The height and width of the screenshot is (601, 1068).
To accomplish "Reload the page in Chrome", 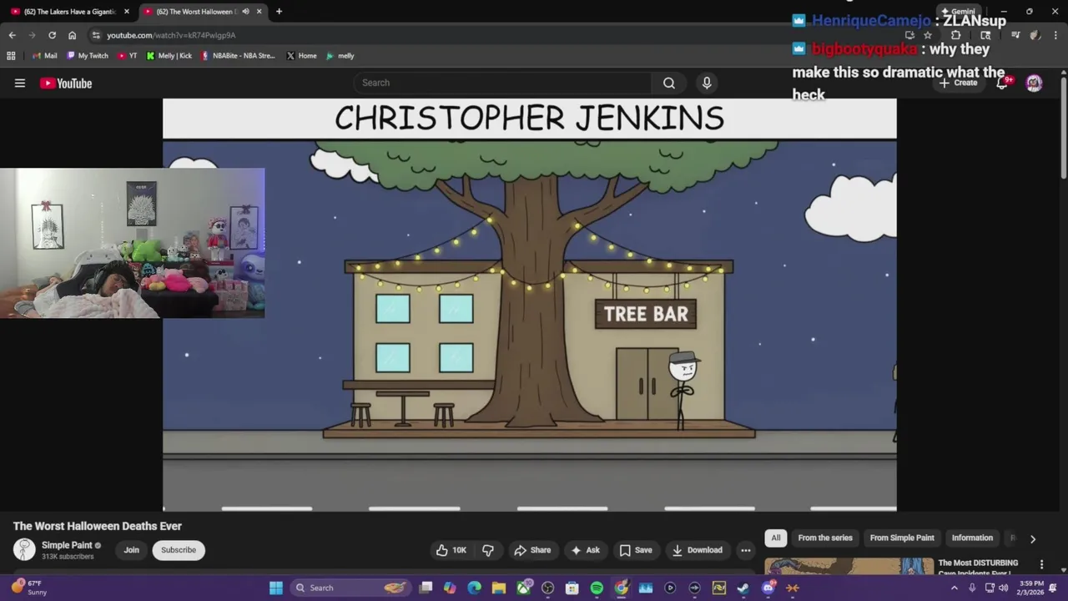I will click(x=52, y=35).
